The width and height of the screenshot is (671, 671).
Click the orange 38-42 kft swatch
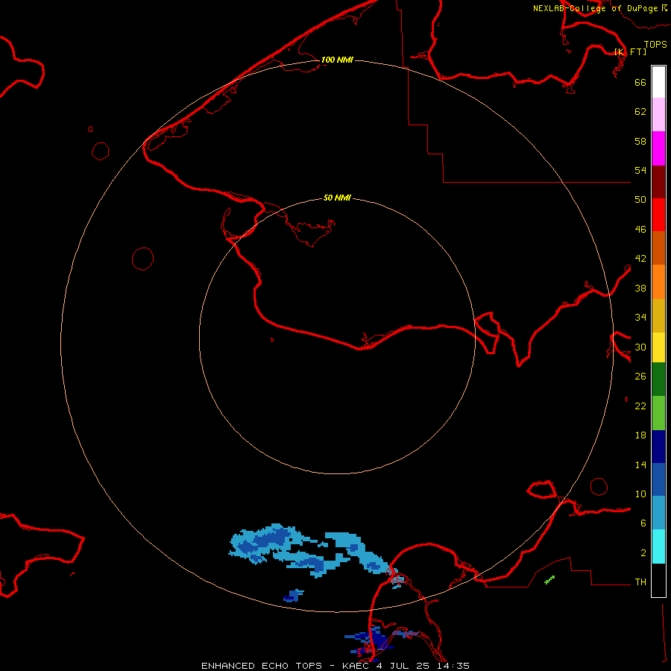pos(658,282)
